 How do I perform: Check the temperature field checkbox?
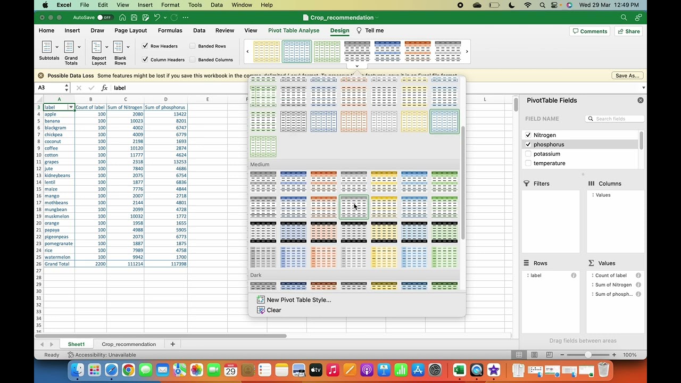point(528,163)
